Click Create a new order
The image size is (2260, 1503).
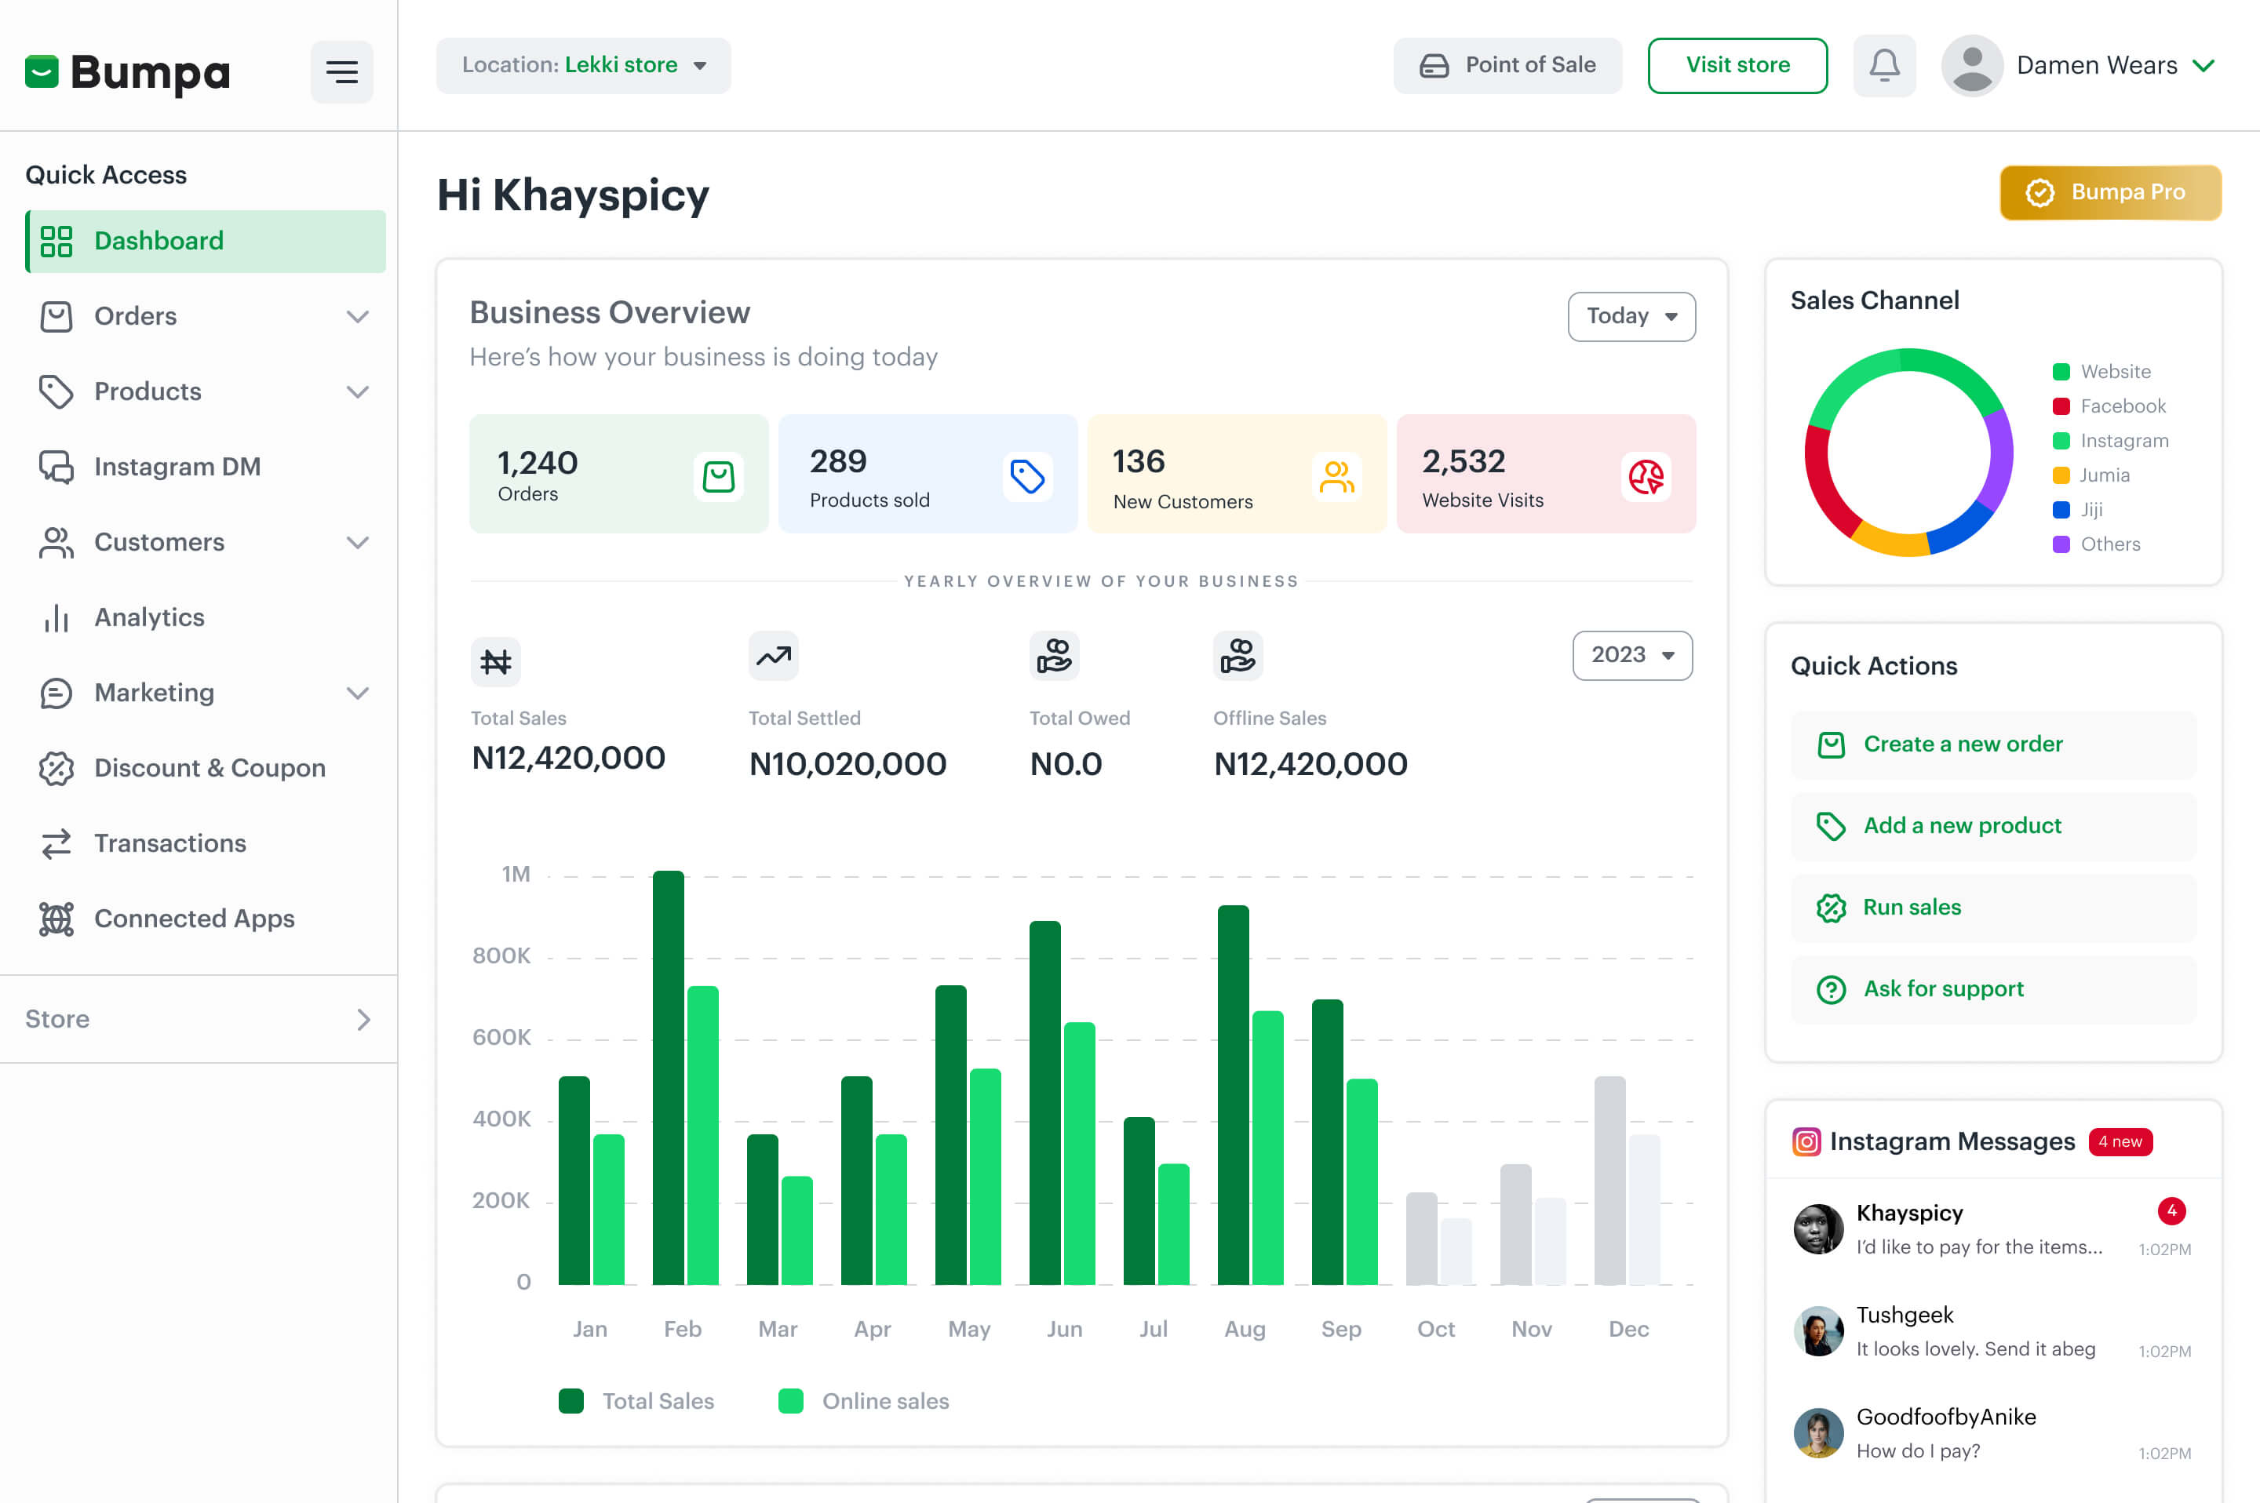pos(1962,744)
